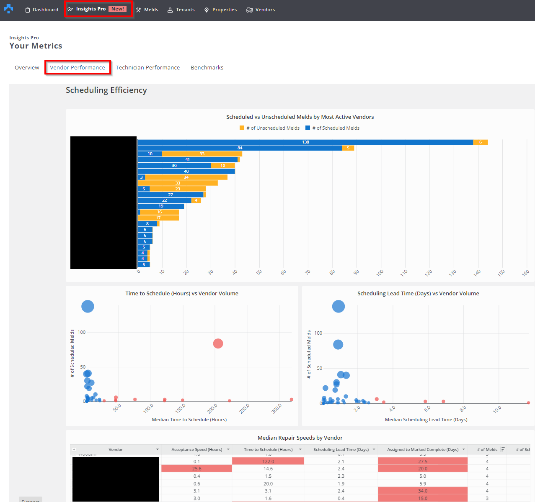
Task: Expand the table using the plus icon
Action: (74, 449)
